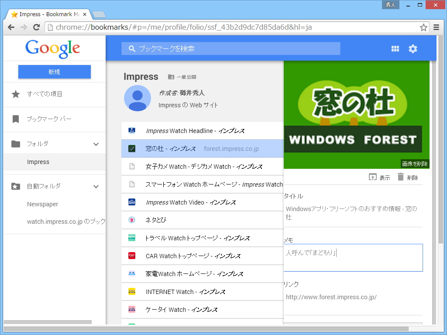Select the CAR Watch favicon in the list
Viewport: 447px width, 335px height.
point(131,256)
